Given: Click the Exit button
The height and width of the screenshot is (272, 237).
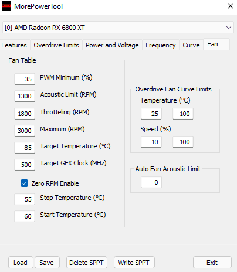Looking at the screenshot, I should pyautogui.click(x=212, y=263).
